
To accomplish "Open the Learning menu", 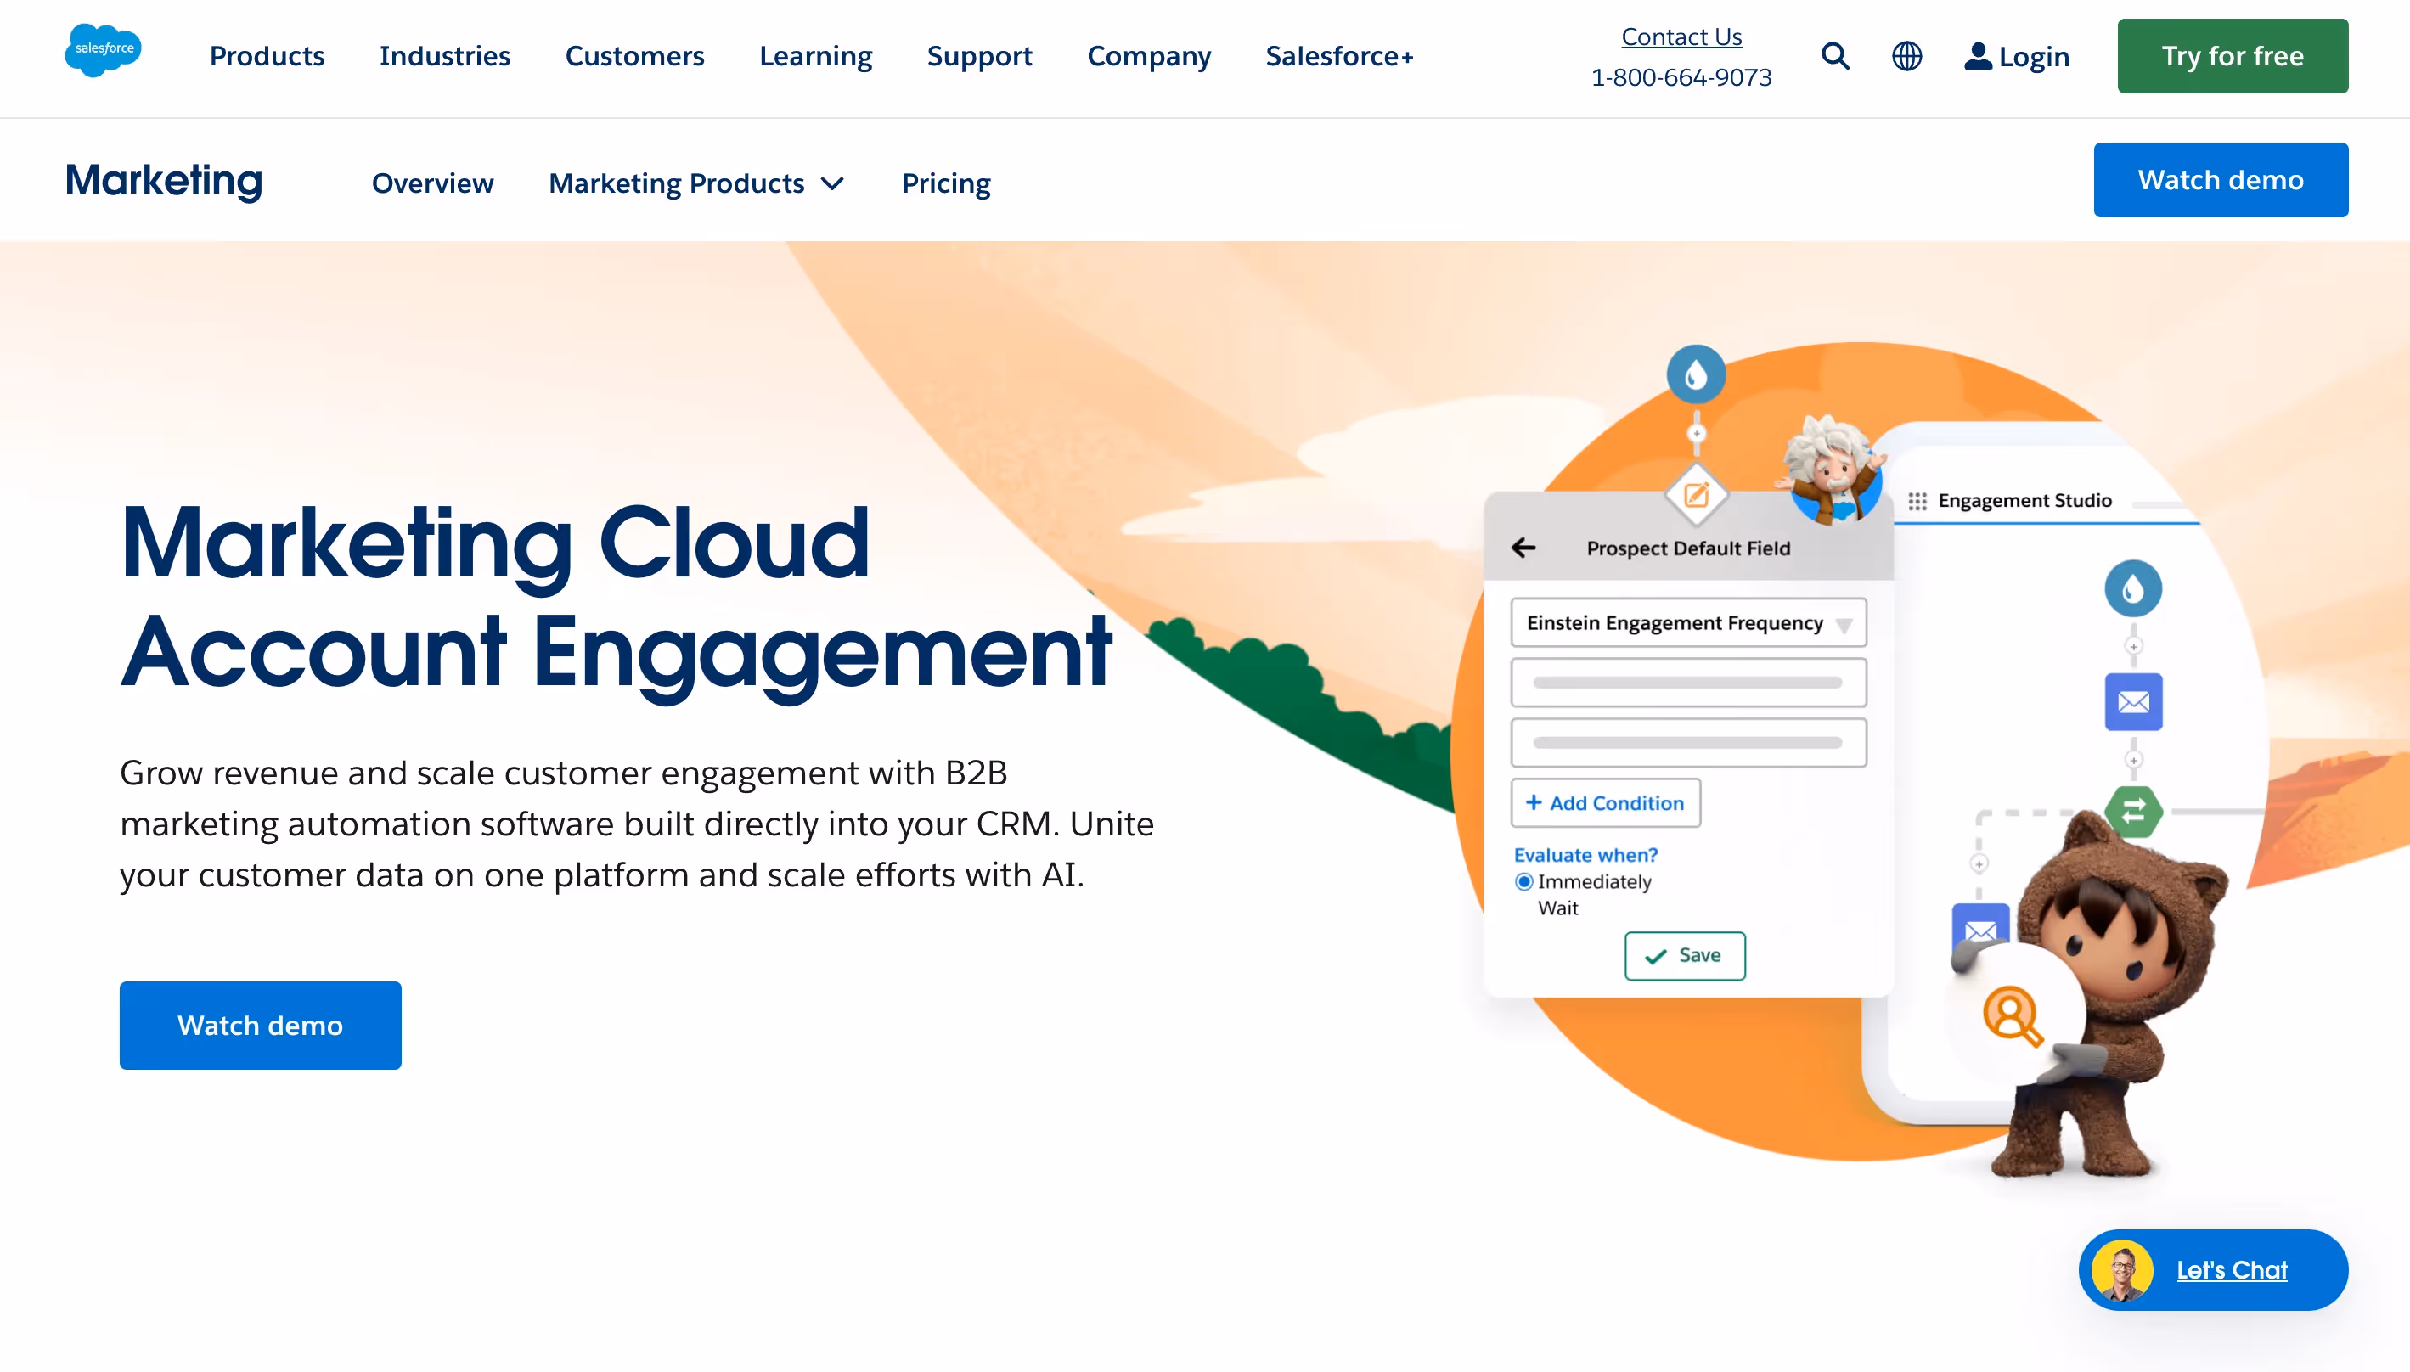I will [815, 57].
